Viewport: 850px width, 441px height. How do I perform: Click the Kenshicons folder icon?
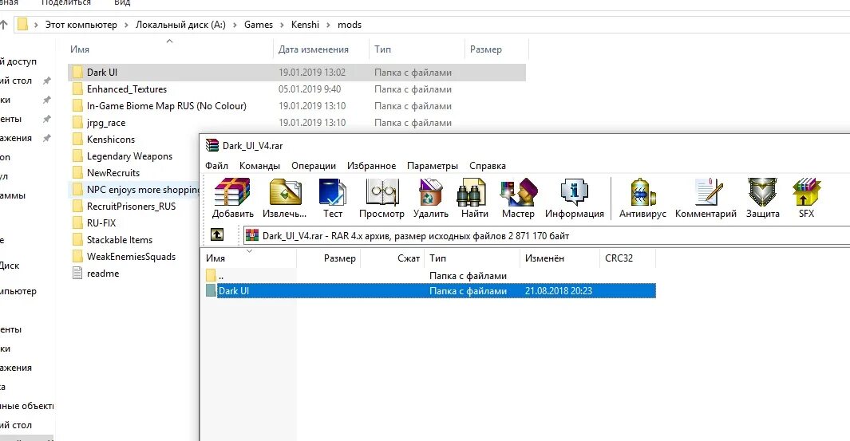tap(77, 140)
